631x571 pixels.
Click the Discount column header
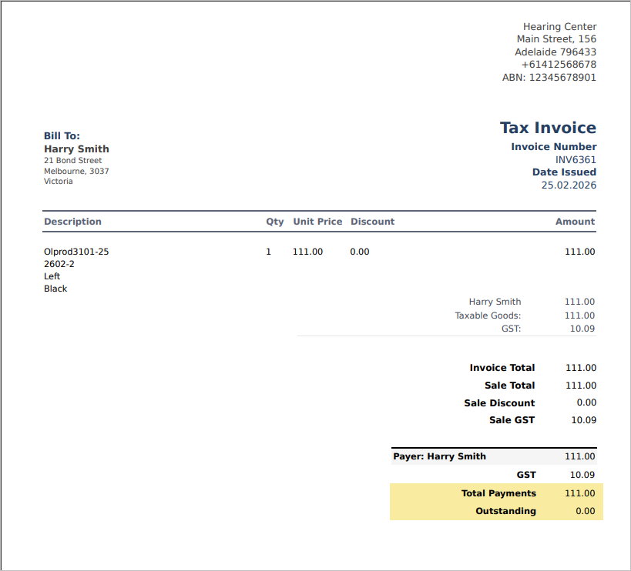coord(372,222)
